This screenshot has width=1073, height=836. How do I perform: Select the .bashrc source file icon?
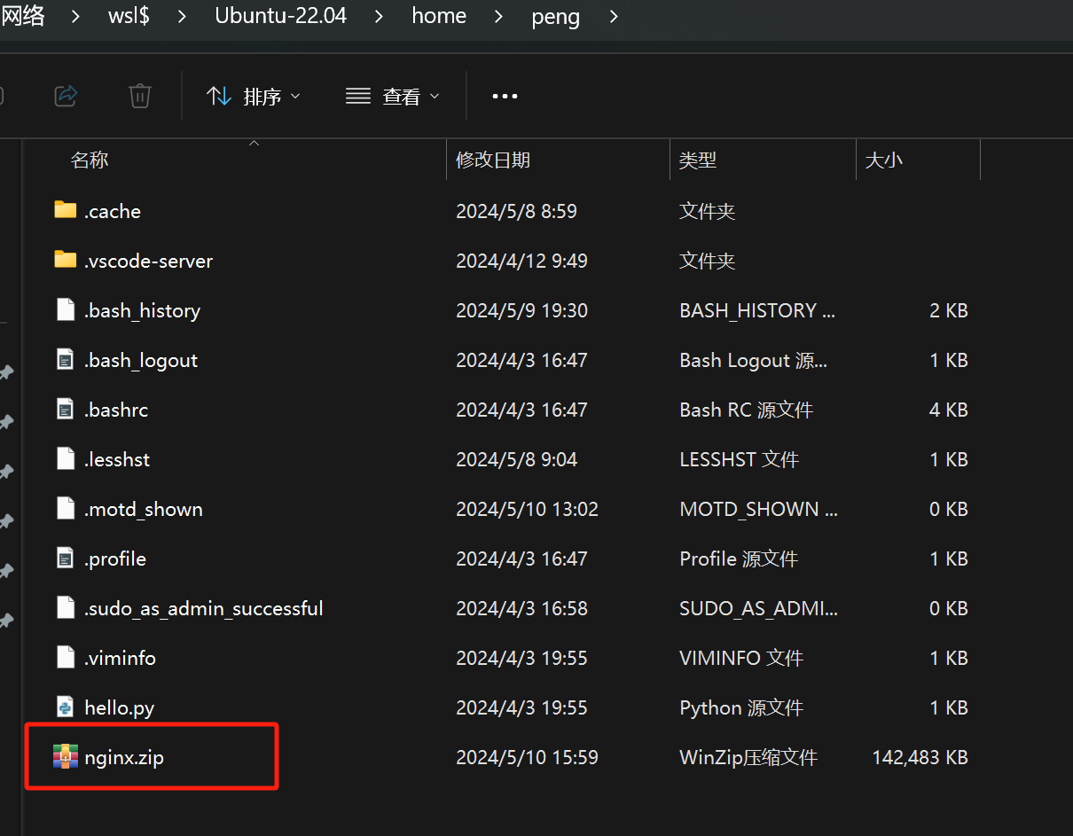(x=66, y=409)
